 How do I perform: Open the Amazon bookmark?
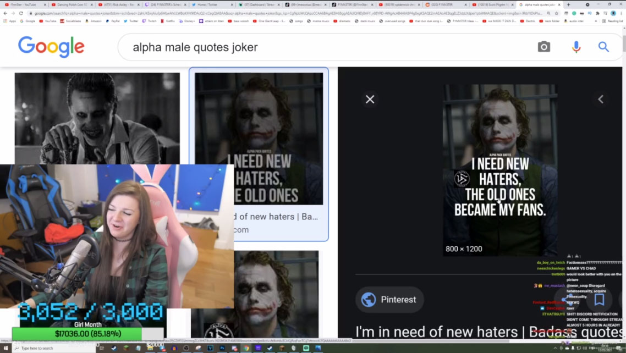(x=94, y=21)
